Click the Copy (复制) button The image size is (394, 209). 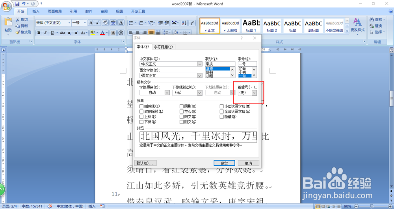(22, 26)
